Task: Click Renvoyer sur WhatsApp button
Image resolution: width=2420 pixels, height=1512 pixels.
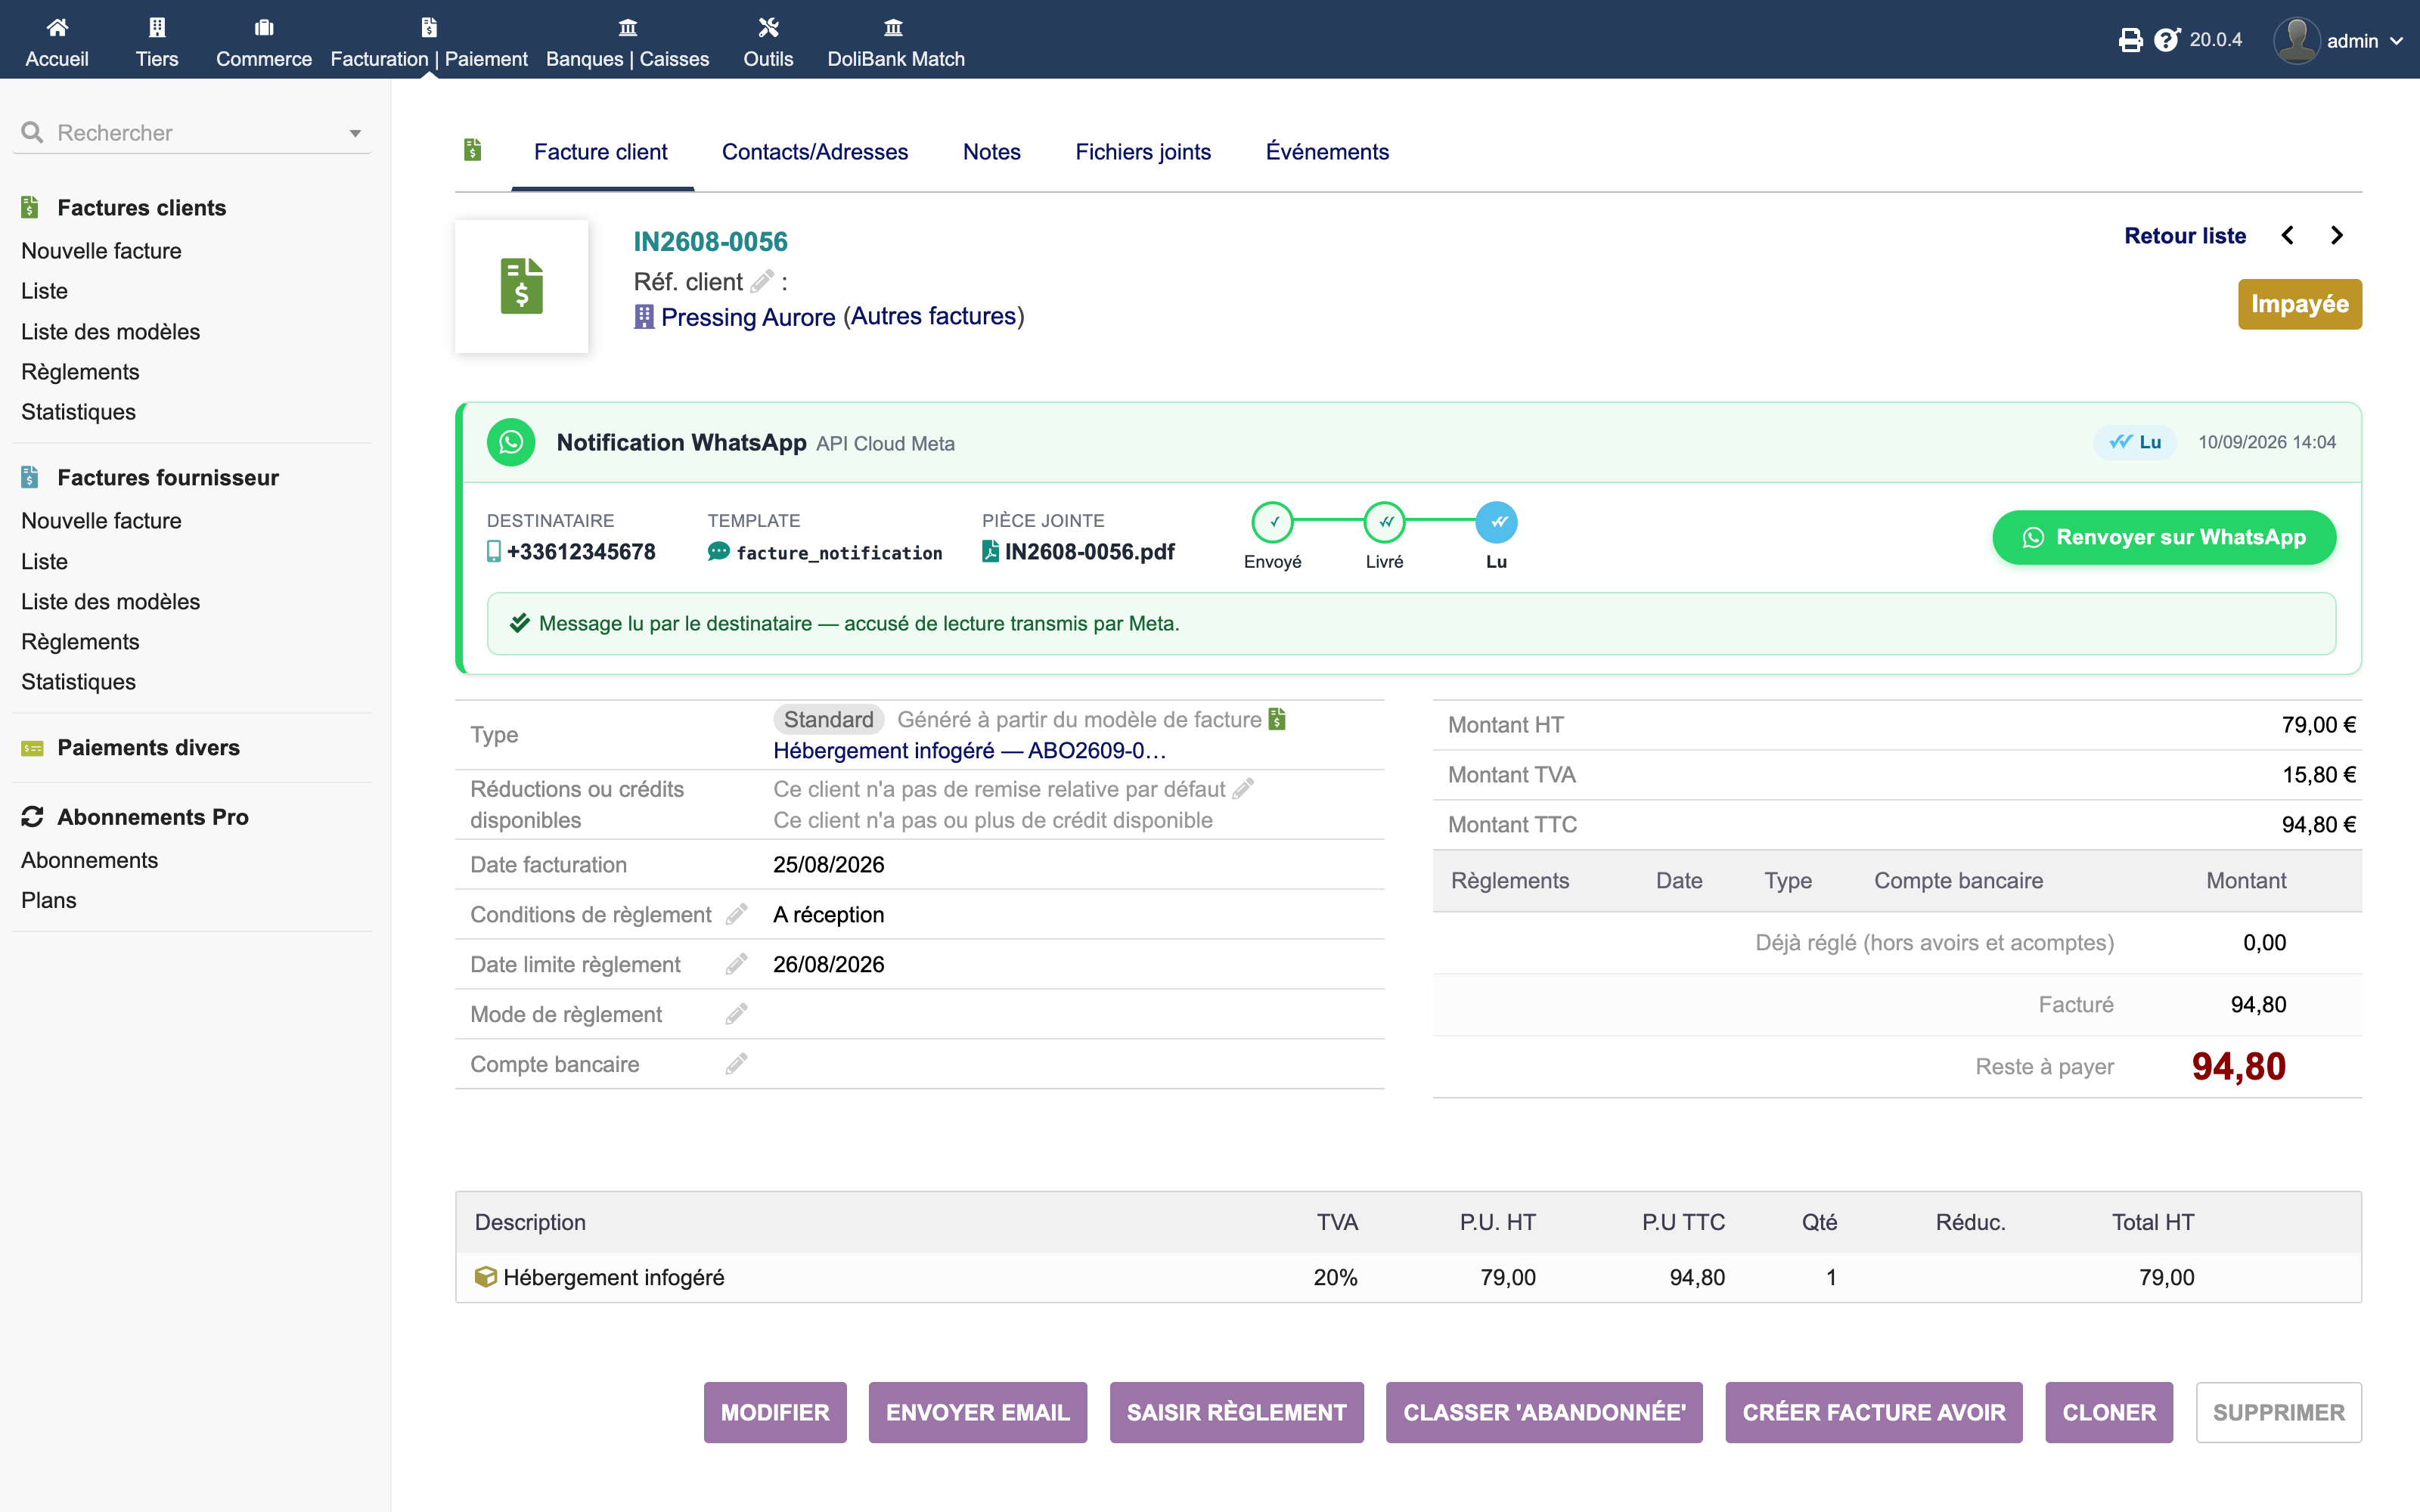Action: click(2164, 537)
